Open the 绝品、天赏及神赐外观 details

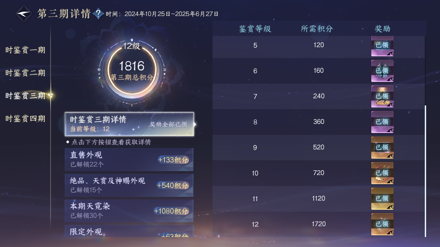[129, 185]
